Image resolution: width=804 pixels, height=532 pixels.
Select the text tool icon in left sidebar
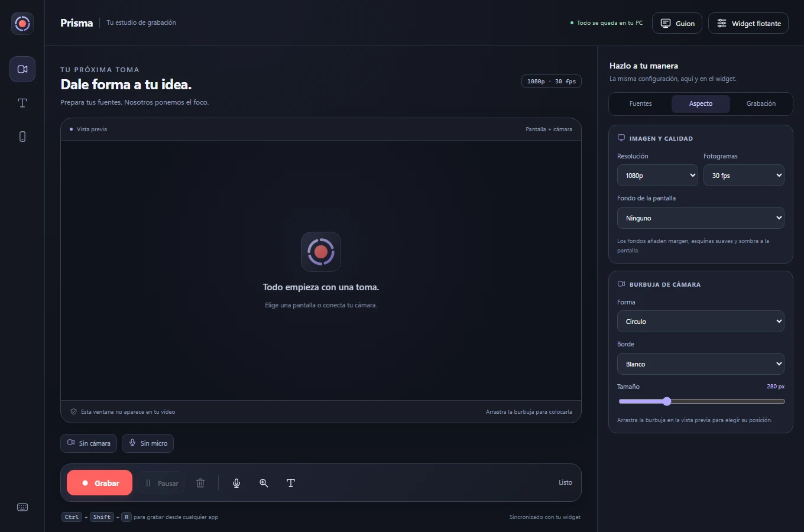coord(22,103)
